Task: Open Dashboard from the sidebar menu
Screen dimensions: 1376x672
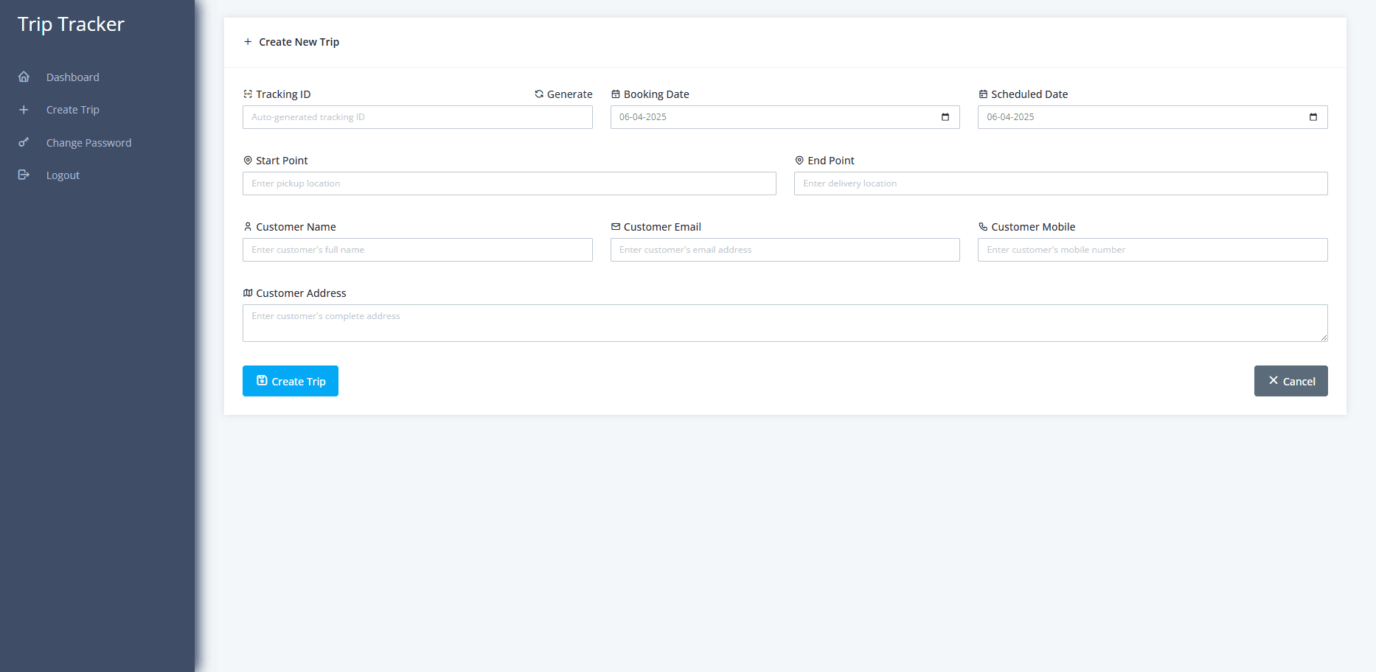Action: tap(72, 77)
